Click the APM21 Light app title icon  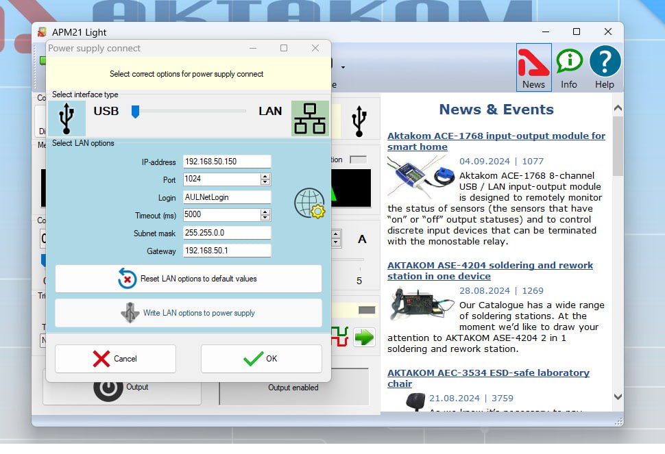tap(42, 32)
